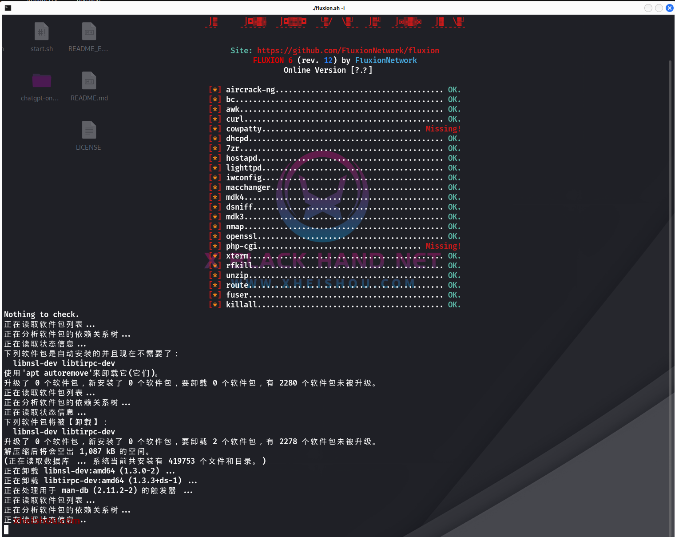Select the LICENSE desktop file icon
Image resolution: width=675 pixels, height=537 pixels.
click(x=88, y=135)
